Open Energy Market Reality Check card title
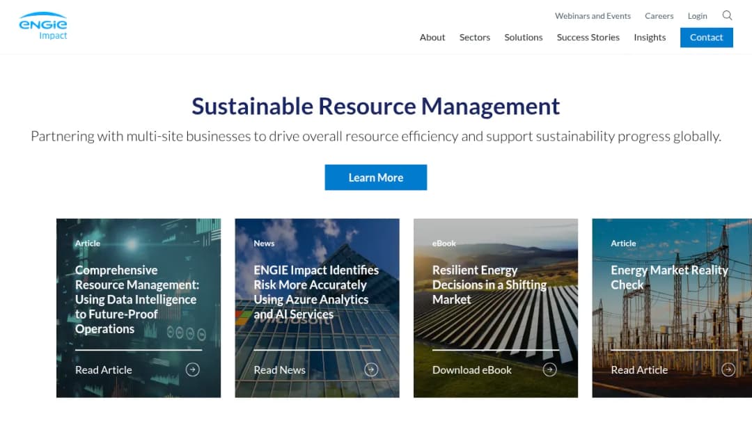 (670, 278)
